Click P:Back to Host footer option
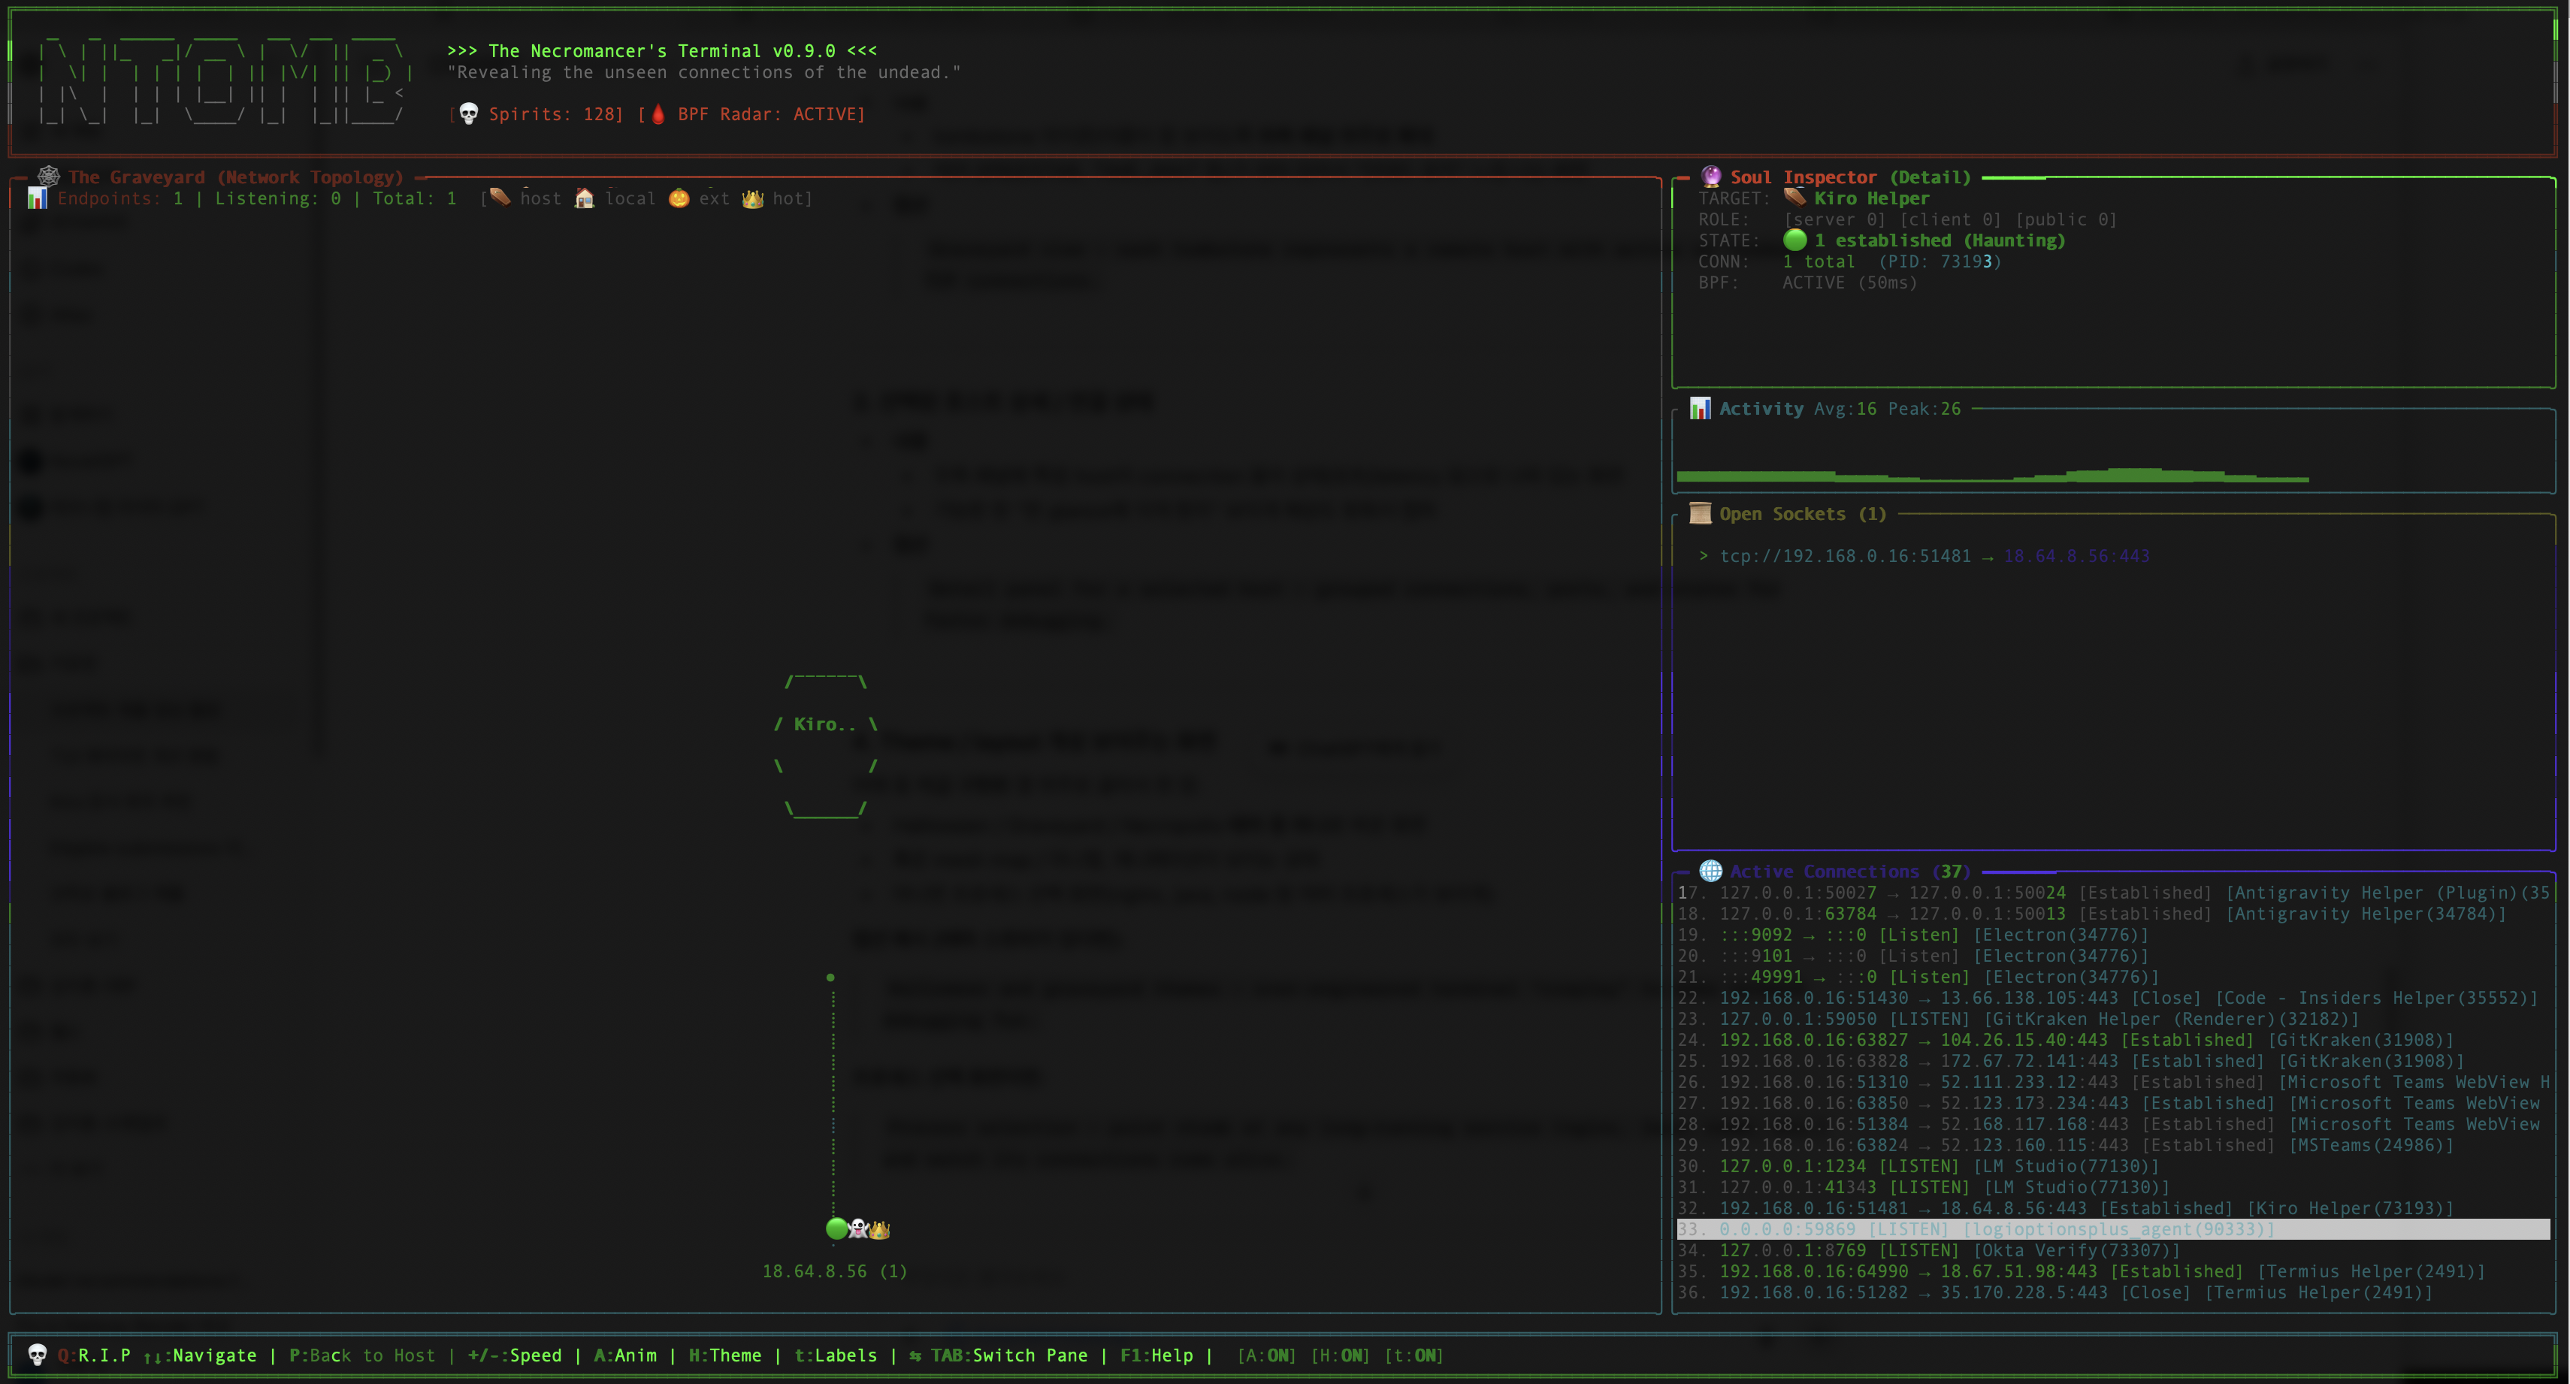 (x=362, y=1355)
